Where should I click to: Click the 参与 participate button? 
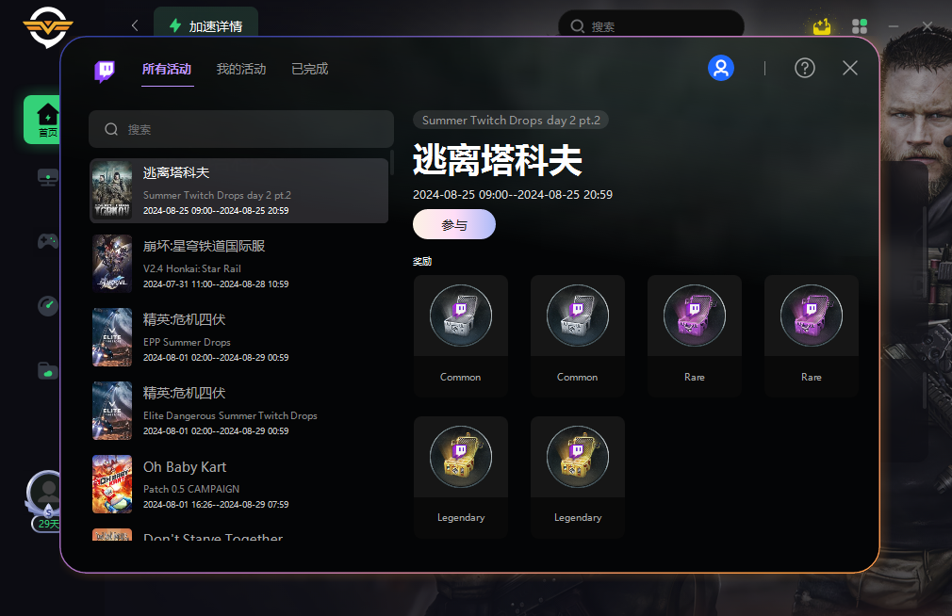[x=454, y=224]
